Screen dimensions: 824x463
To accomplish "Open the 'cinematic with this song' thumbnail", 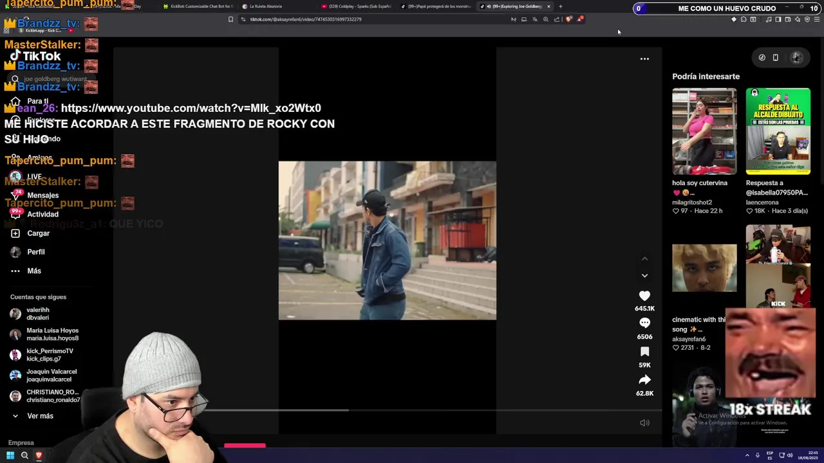I will (x=704, y=268).
